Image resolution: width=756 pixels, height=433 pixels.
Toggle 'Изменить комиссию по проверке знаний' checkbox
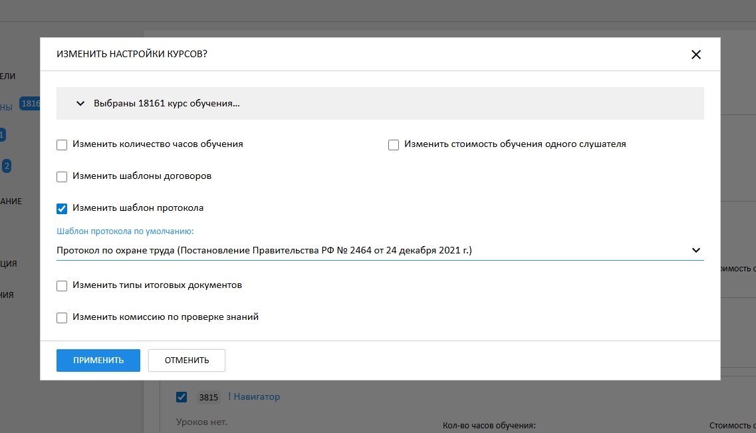(62, 318)
